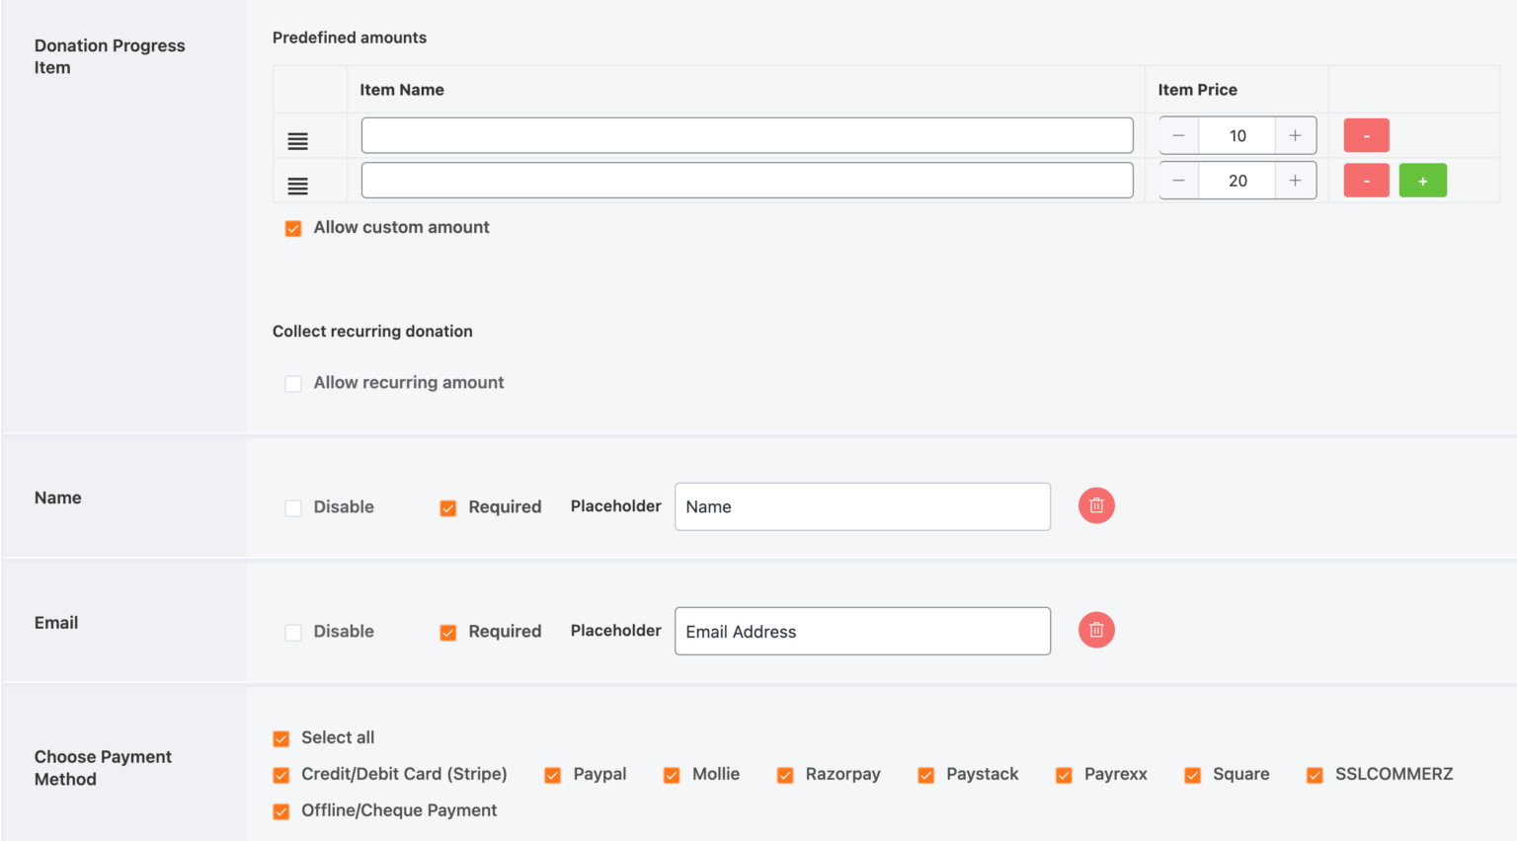Increase the 20 item price with the plus stepper
Viewport: 1517px width, 841px height.
[x=1295, y=180]
